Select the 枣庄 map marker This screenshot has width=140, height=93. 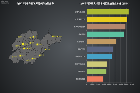click(x=27, y=60)
